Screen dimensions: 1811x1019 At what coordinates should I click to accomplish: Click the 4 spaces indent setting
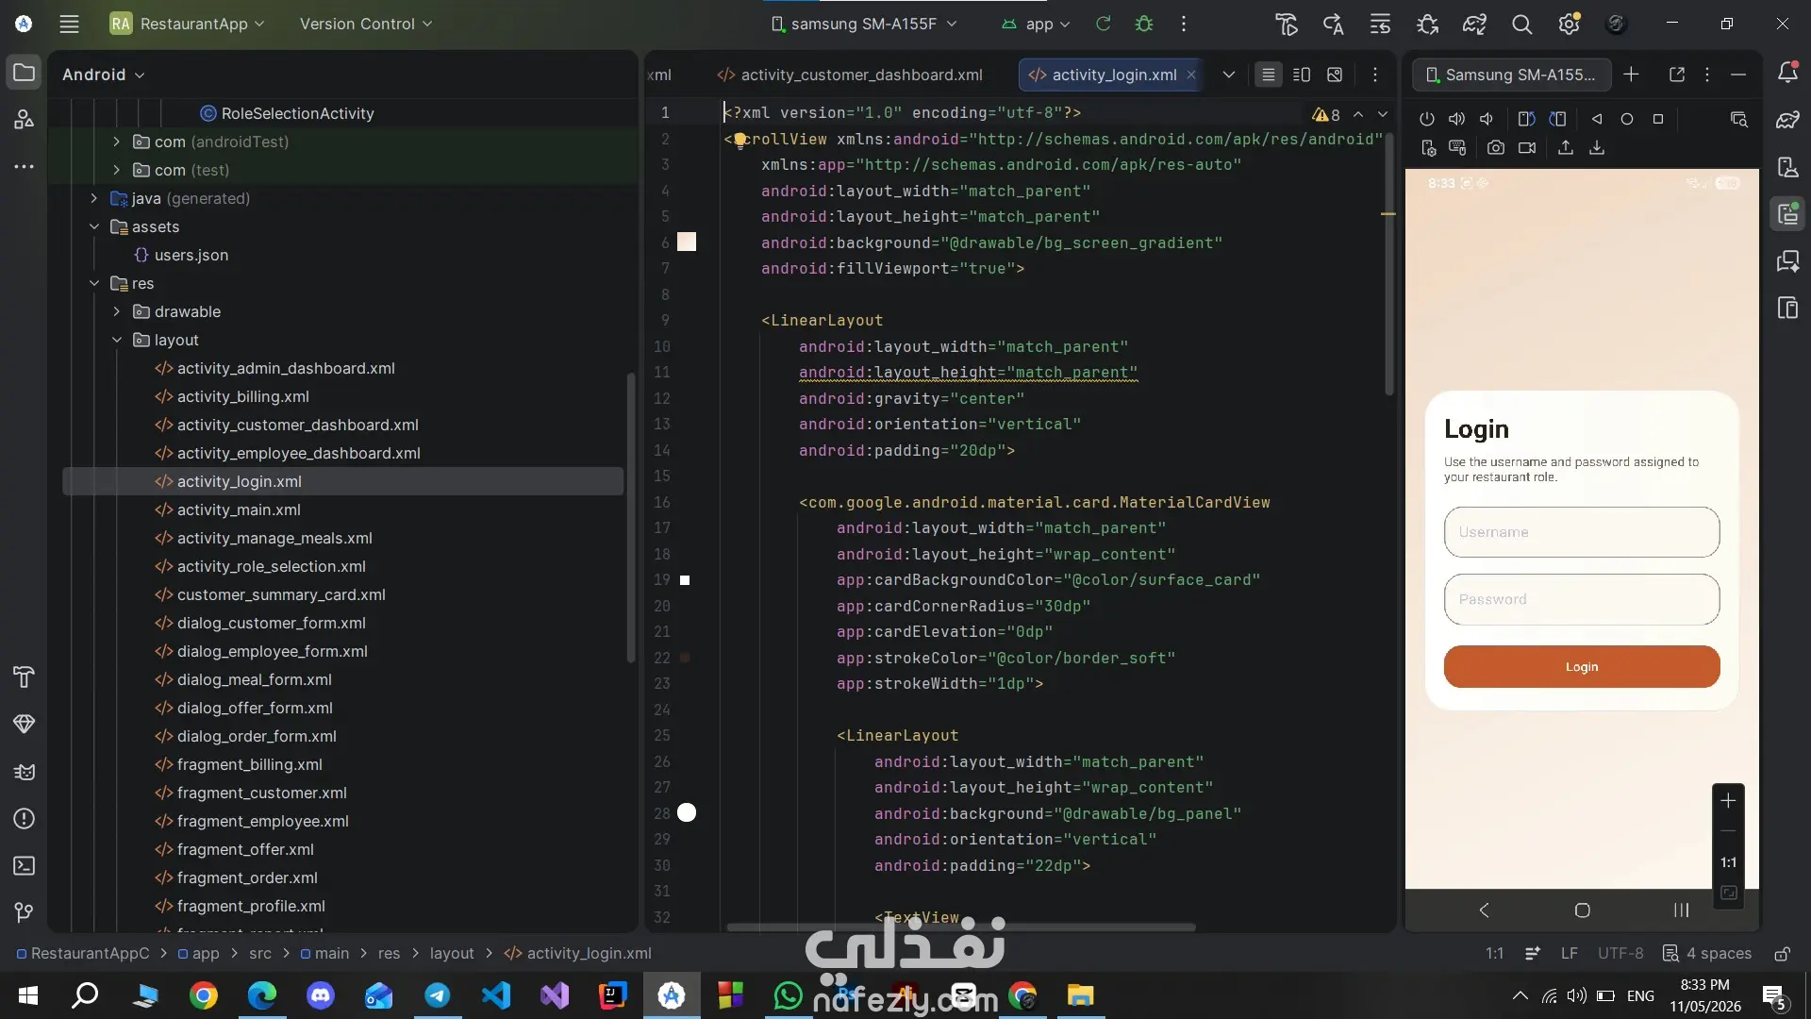click(1707, 953)
